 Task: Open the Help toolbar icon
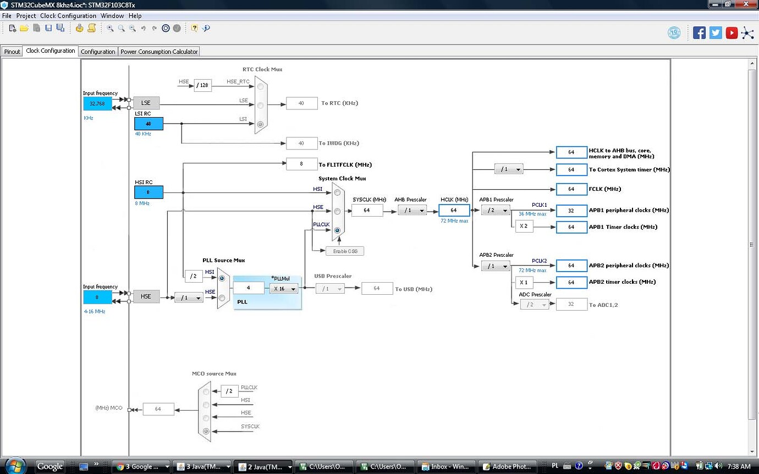pyautogui.click(x=194, y=28)
